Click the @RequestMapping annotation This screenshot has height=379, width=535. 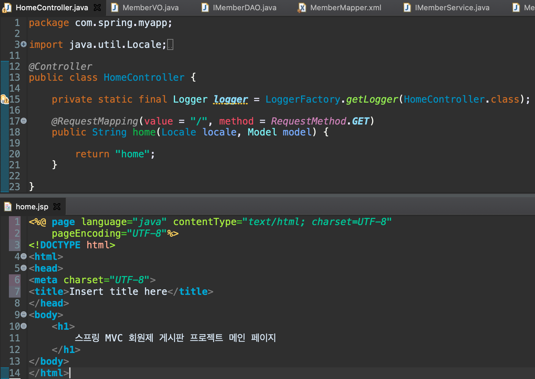tap(95, 121)
